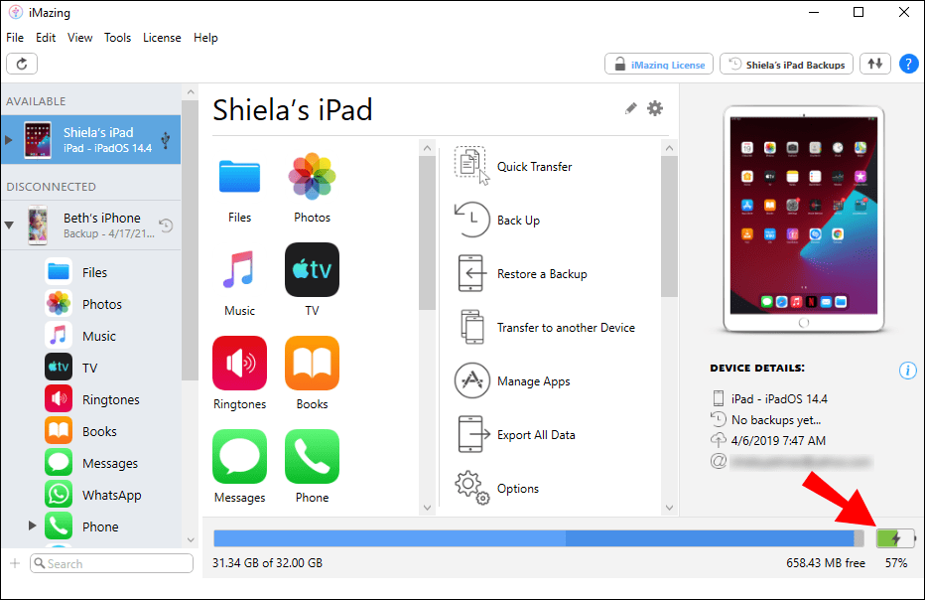Open Manage Apps action
925x600 pixels.
(512, 381)
